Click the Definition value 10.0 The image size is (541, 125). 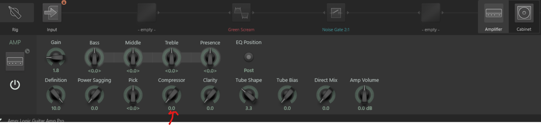pyautogui.click(x=56, y=108)
